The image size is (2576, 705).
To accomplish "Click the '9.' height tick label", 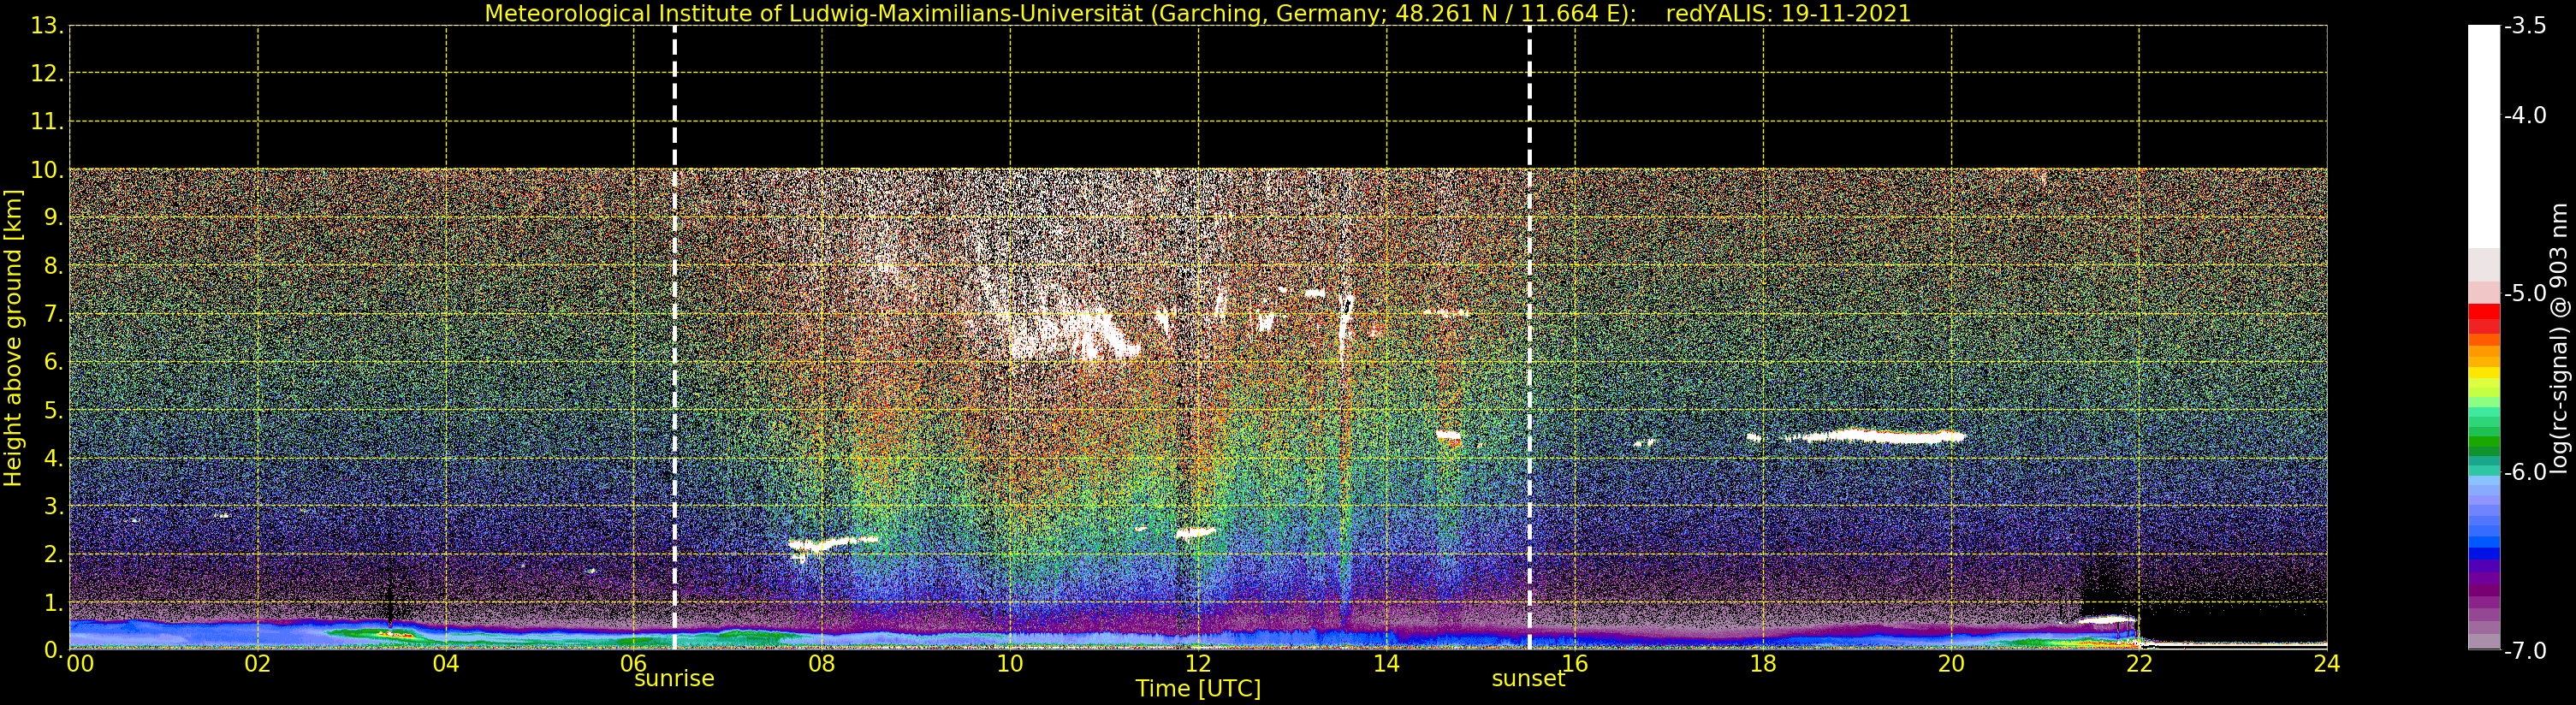I will [x=54, y=218].
